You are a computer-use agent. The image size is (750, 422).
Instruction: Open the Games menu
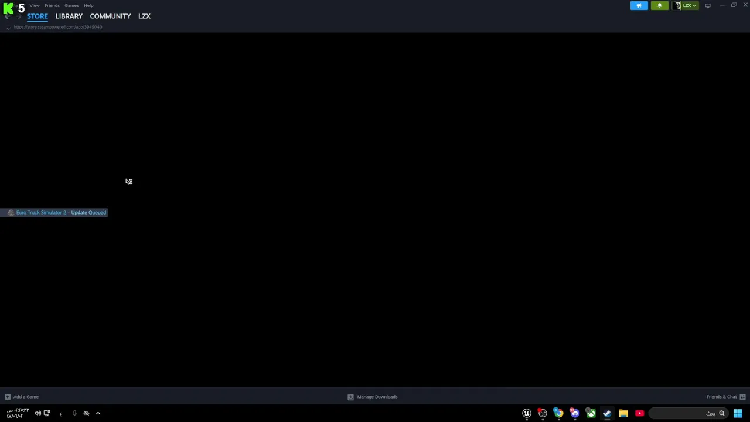click(71, 5)
